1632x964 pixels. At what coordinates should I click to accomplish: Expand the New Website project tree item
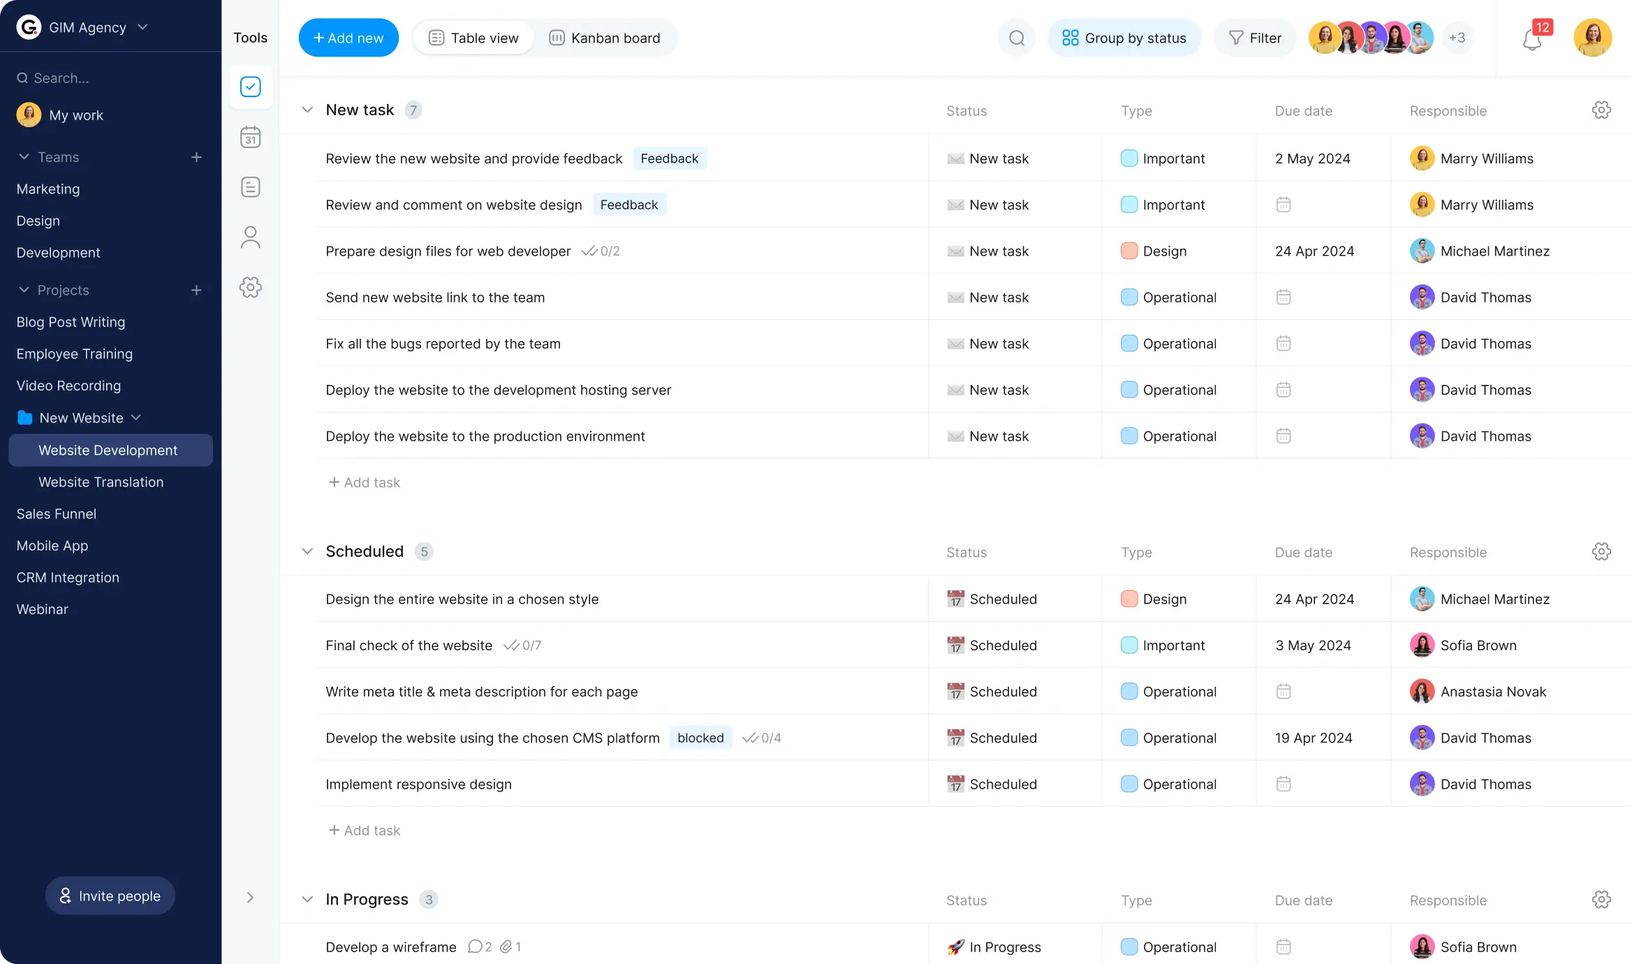(136, 416)
